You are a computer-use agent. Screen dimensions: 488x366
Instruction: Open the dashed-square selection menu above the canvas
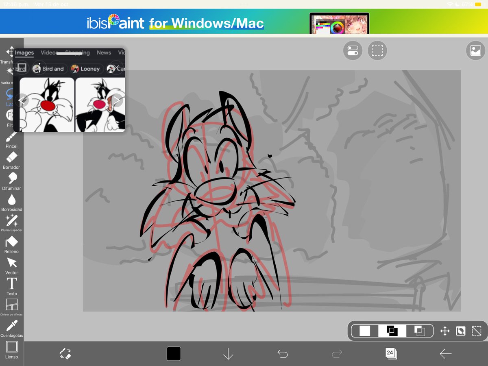point(377,51)
